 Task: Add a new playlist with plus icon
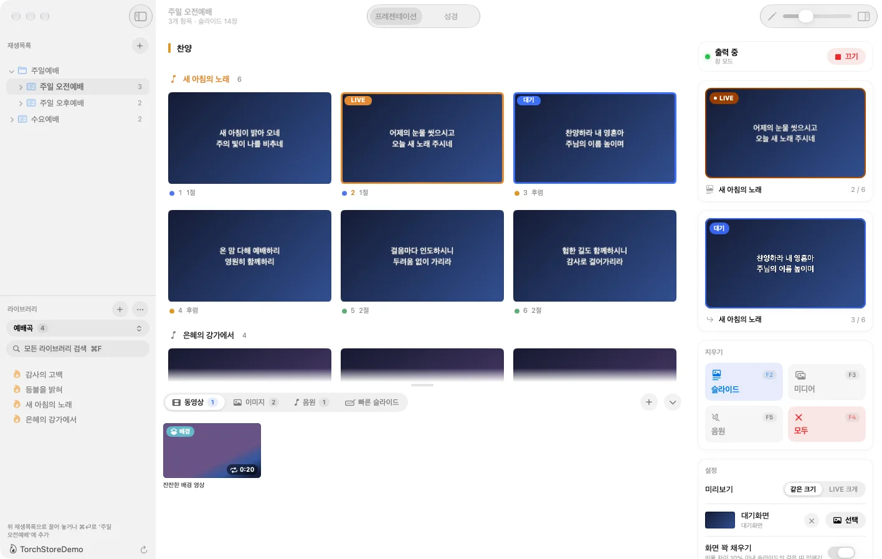click(140, 45)
